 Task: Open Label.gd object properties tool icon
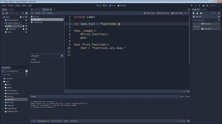pyautogui.click(x=219, y=17)
